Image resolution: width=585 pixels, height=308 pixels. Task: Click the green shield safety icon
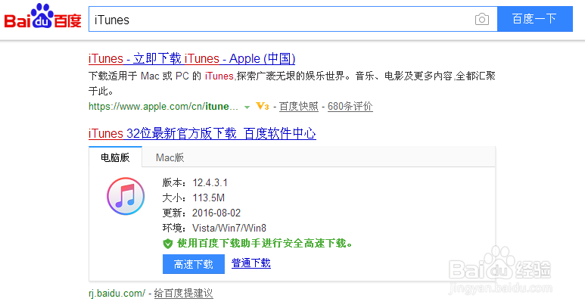(167, 244)
